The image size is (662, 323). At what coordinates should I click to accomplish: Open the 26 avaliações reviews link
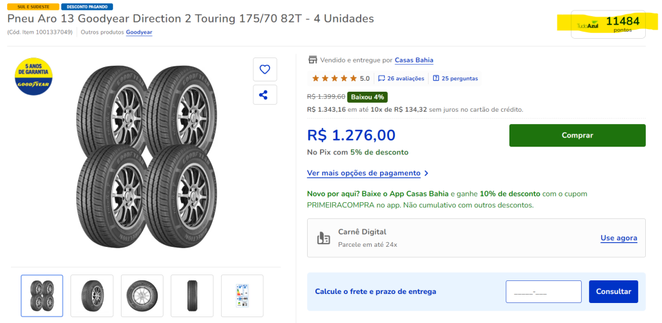point(401,79)
